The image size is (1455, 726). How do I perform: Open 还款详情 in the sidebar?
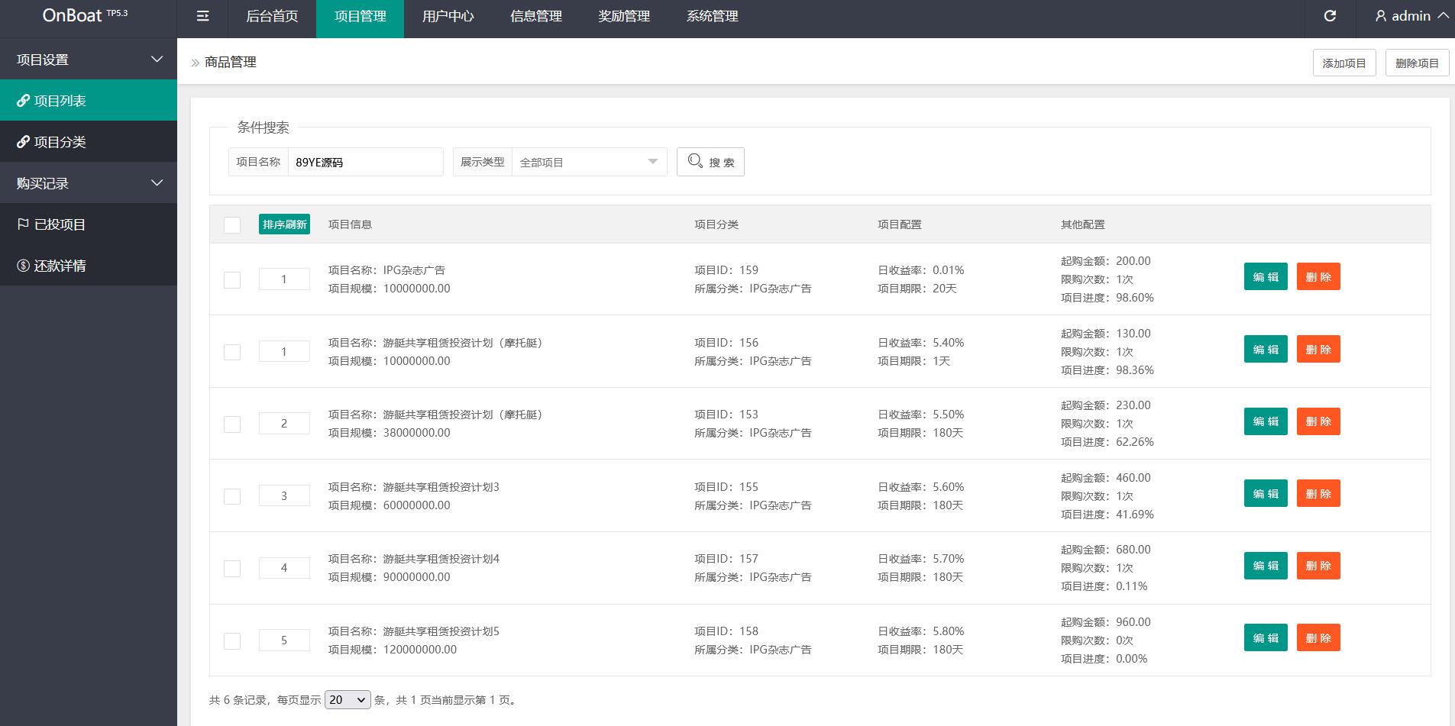click(89, 266)
